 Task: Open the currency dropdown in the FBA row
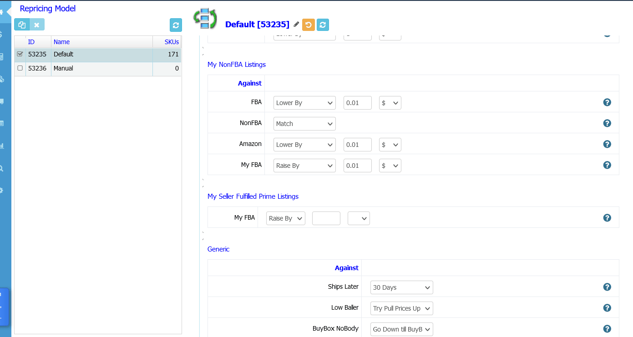(x=390, y=103)
